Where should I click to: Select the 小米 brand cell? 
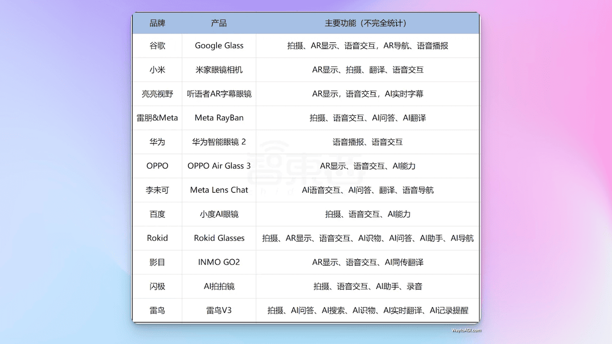tap(157, 70)
